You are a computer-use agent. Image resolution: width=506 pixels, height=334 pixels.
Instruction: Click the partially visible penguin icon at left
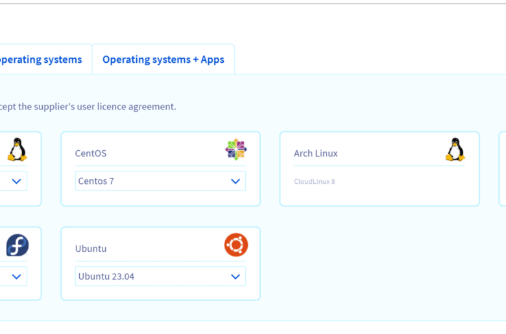[x=17, y=149]
